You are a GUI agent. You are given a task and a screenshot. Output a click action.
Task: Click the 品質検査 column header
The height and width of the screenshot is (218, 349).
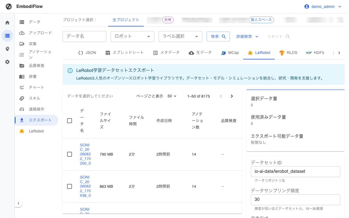pos(229,121)
